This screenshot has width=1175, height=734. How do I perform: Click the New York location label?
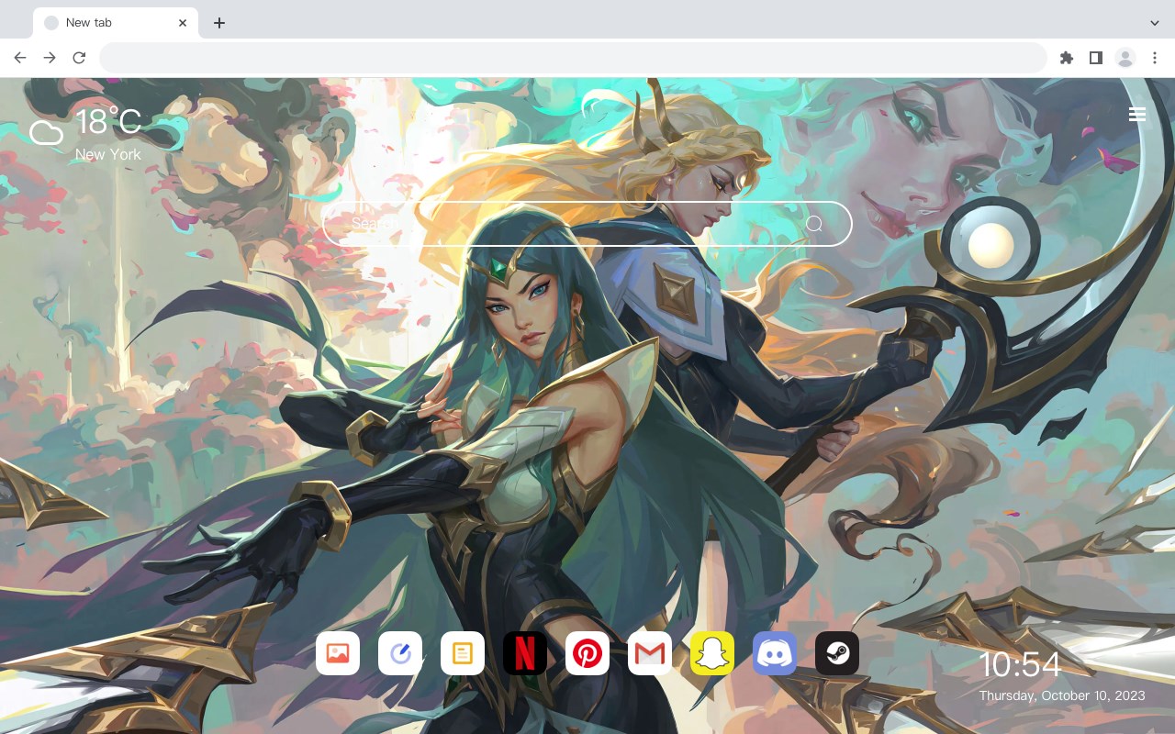tap(108, 155)
